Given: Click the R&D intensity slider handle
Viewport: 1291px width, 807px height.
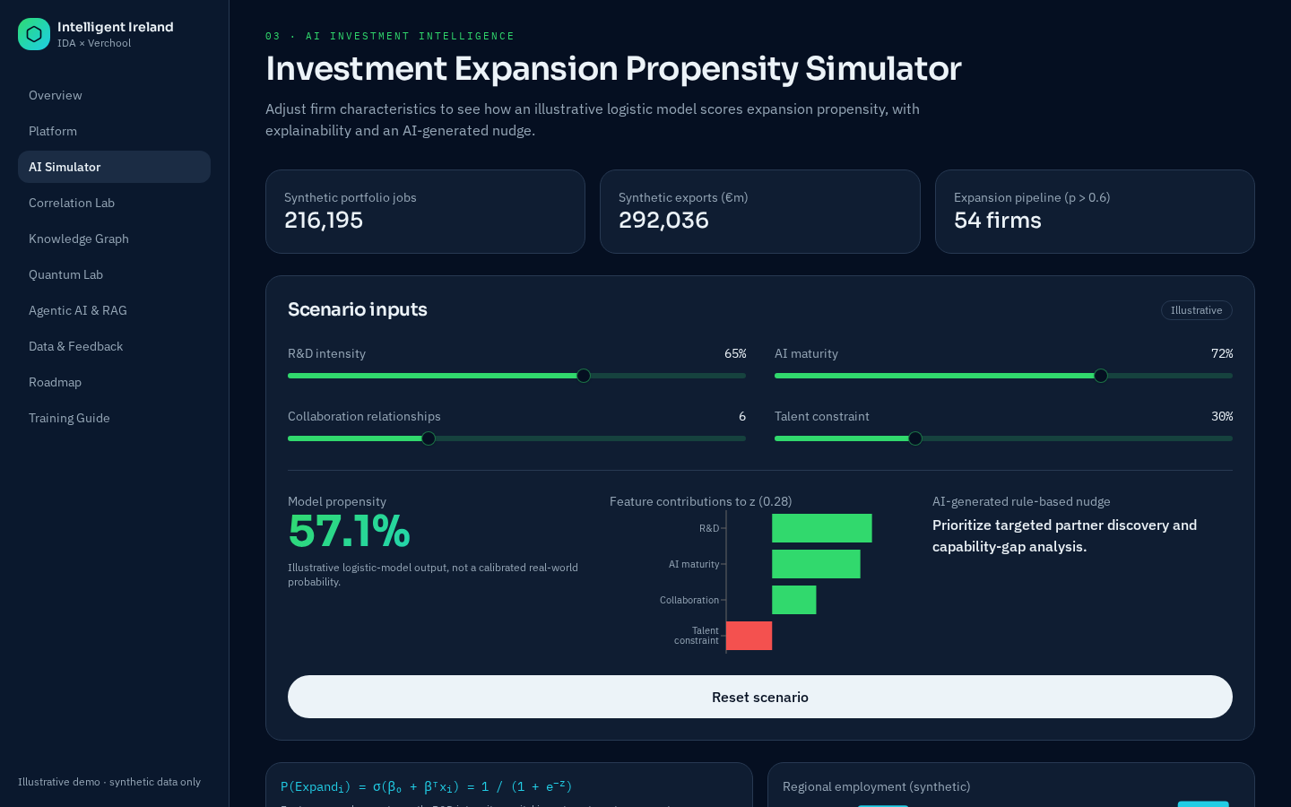Looking at the screenshot, I should point(584,376).
